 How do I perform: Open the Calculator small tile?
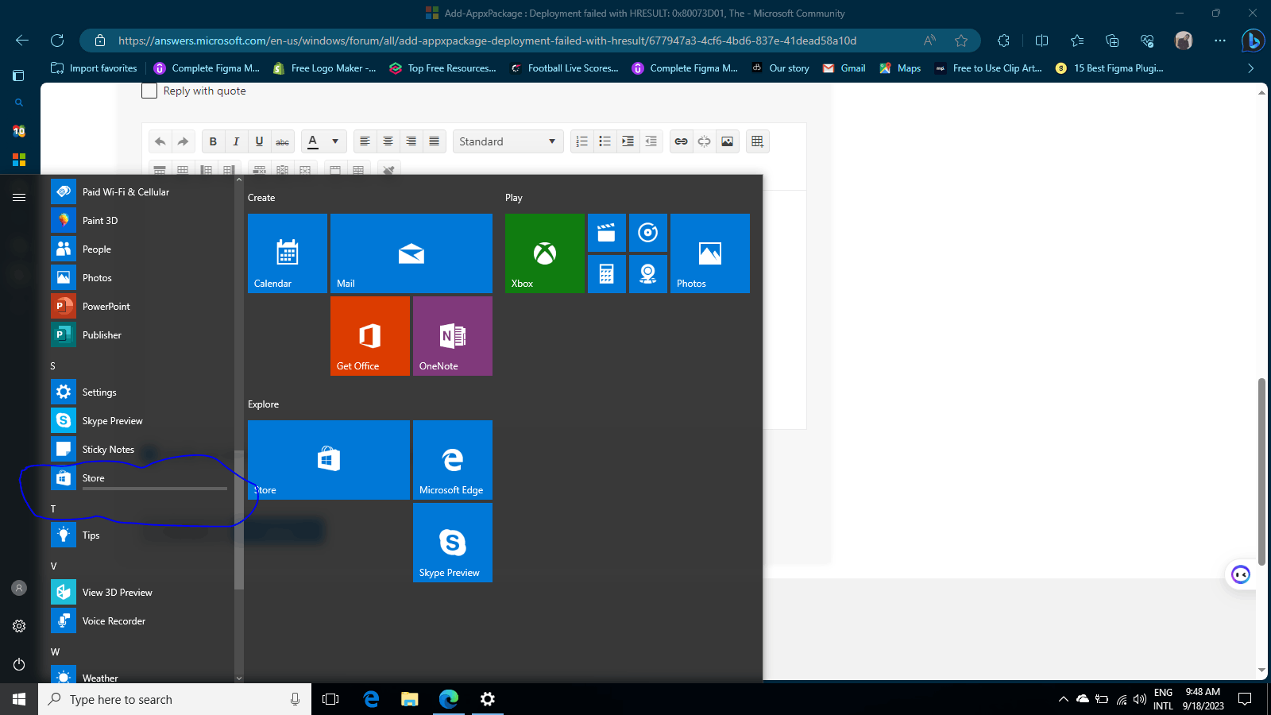tap(607, 274)
